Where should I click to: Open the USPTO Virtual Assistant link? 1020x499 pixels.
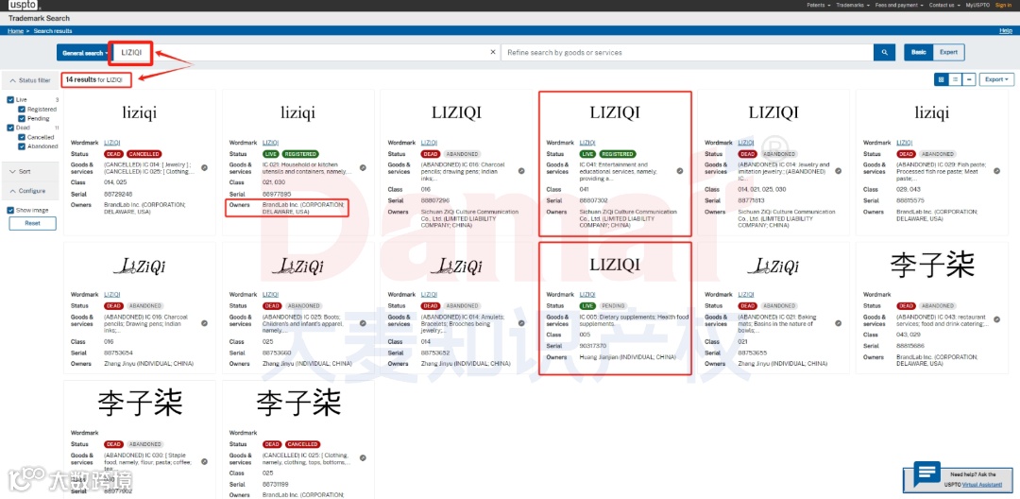pos(983,485)
